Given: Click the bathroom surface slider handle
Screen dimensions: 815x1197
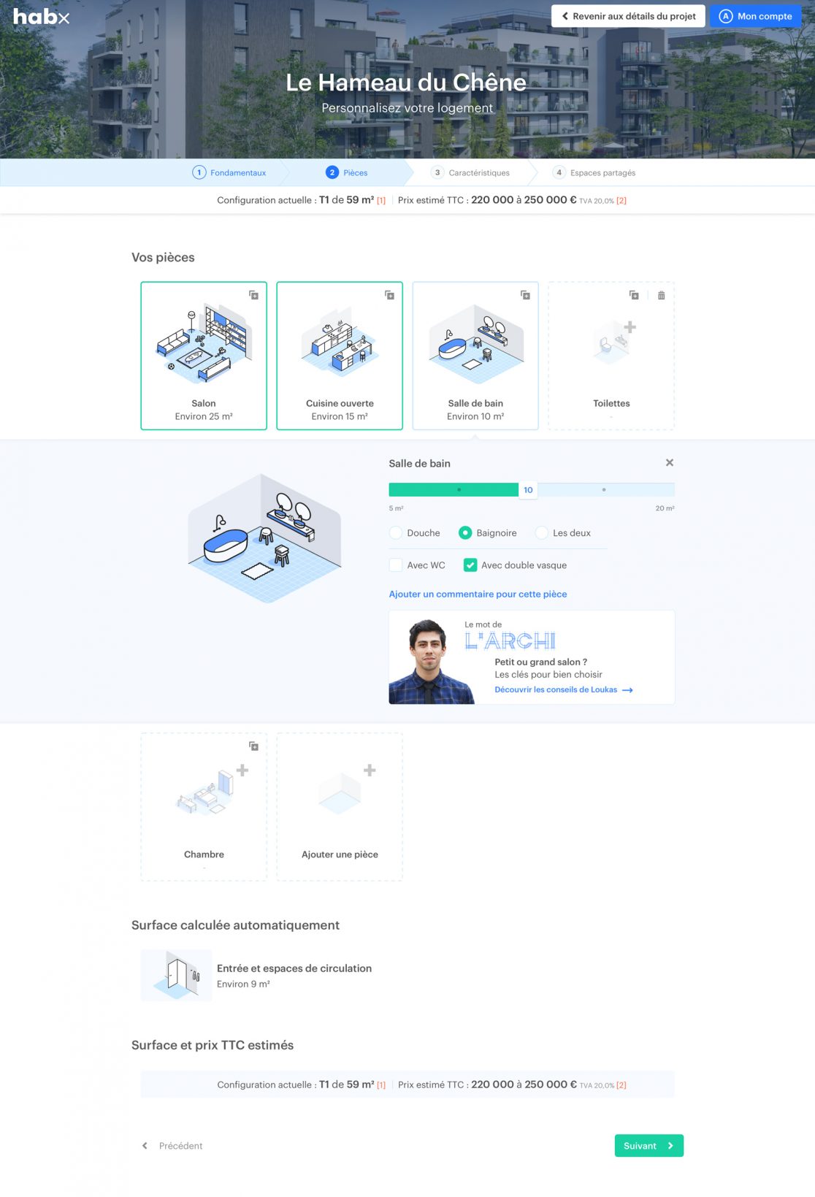Looking at the screenshot, I should [528, 490].
